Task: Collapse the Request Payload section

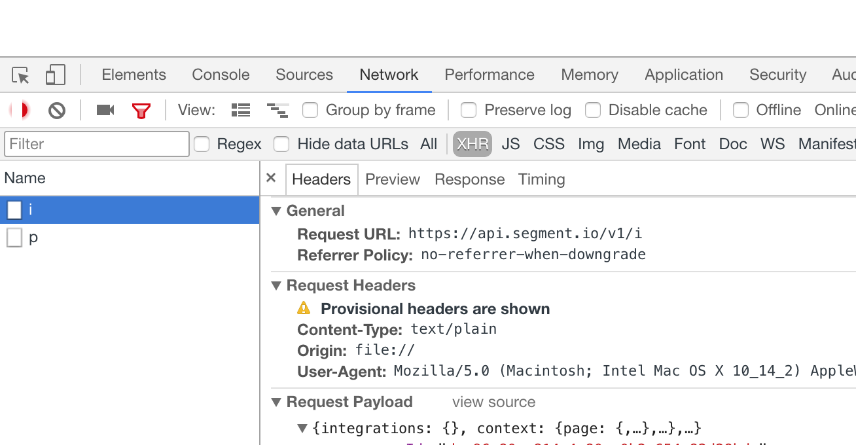Action: click(276, 402)
